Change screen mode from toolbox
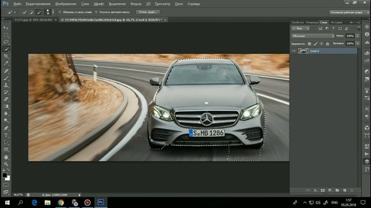Viewport: 371px width, 208px height. tap(6, 192)
